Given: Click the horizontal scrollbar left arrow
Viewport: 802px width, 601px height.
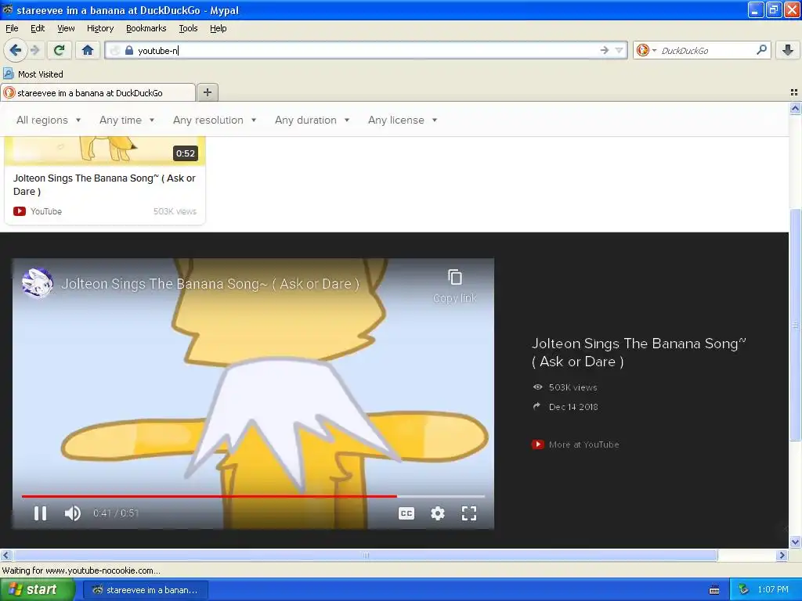Looking at the screenshot, I should click(x=5, y=555).
